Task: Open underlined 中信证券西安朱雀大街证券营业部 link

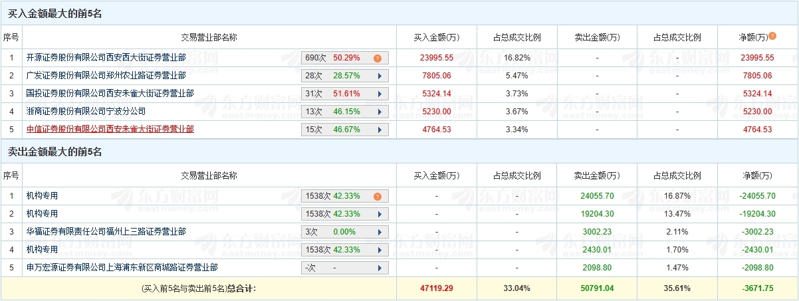Action: tap(110, 130)
